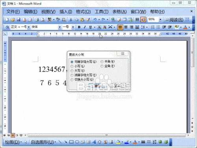Open the Format 格式 menu

click(x=83, y=12)
